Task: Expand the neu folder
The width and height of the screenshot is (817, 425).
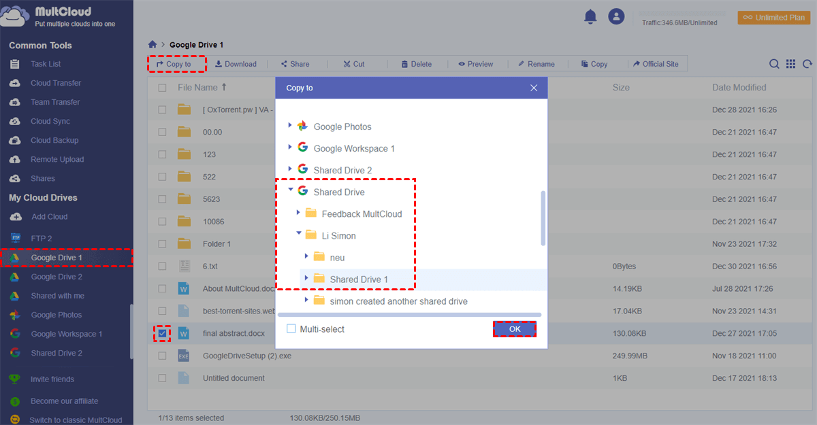Action: [x=306, y=256]
